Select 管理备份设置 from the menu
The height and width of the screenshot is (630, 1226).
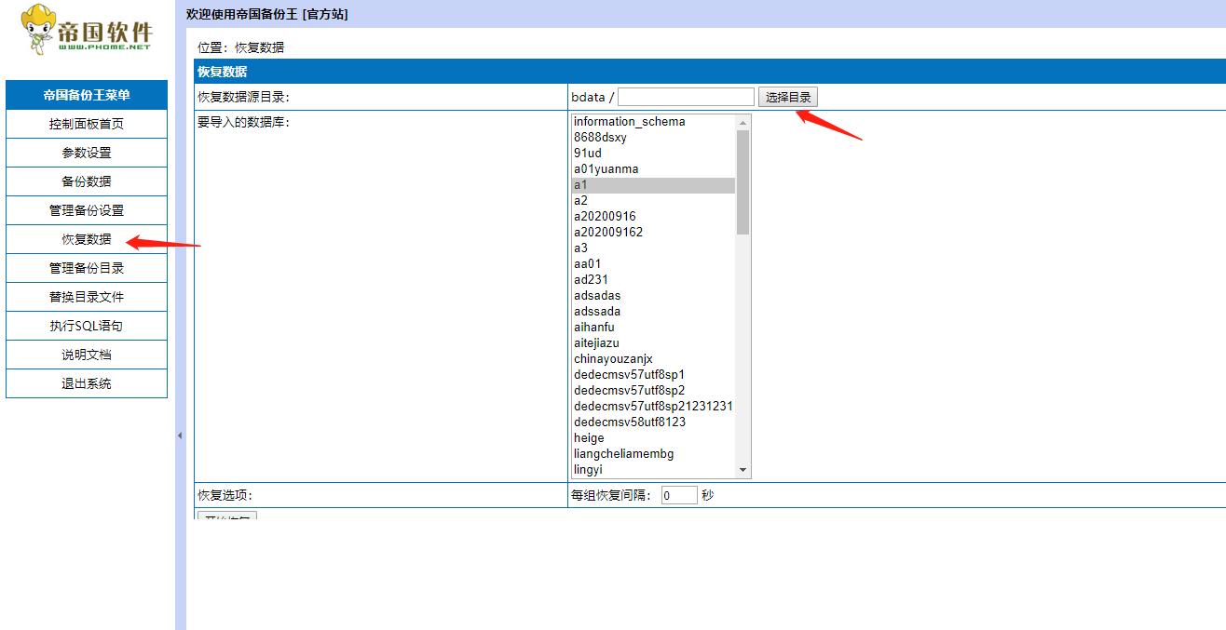pyautogui.click(x=87, y=210)
